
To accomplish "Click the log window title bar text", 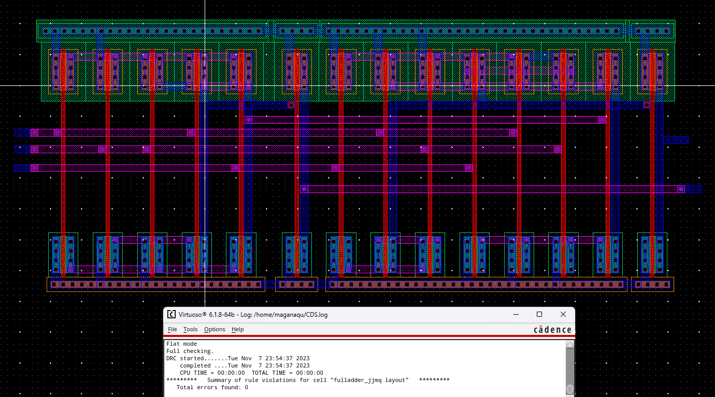I will point(253,314).
